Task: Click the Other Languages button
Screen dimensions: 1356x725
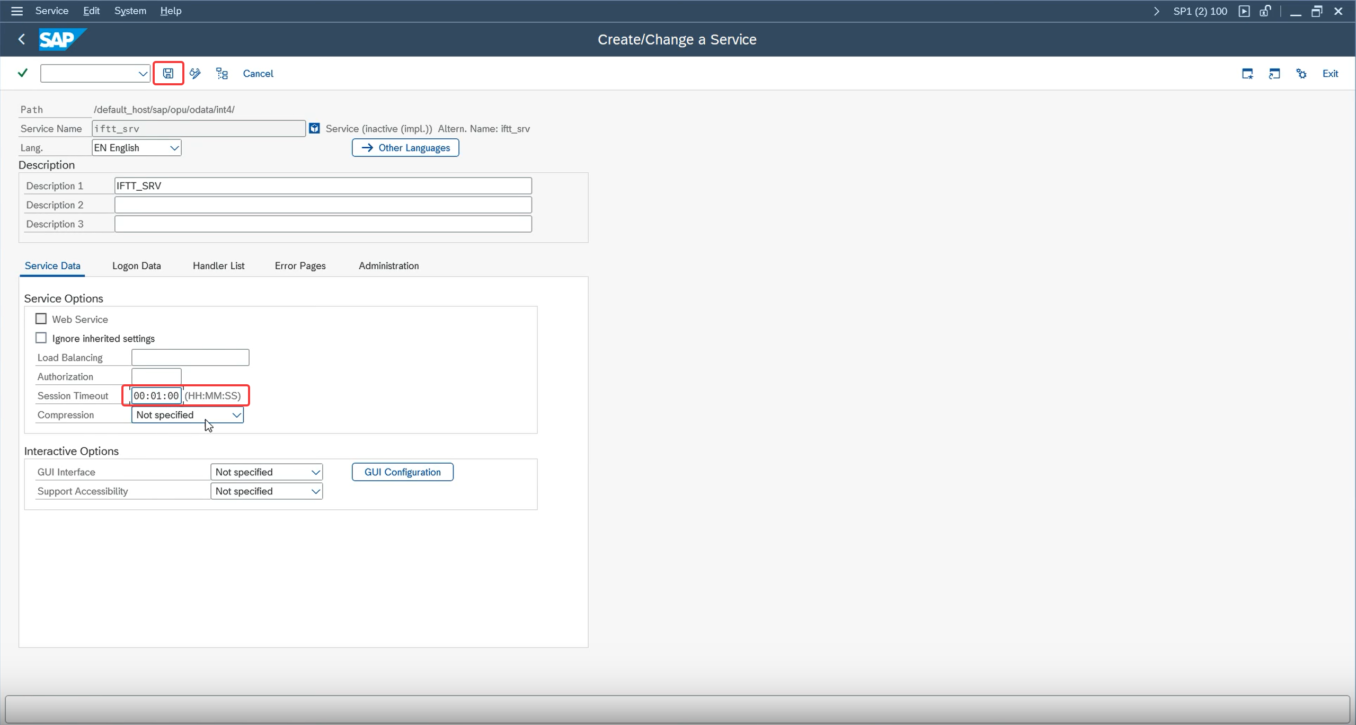Action: pyautogui.click(x=405, y=147)
